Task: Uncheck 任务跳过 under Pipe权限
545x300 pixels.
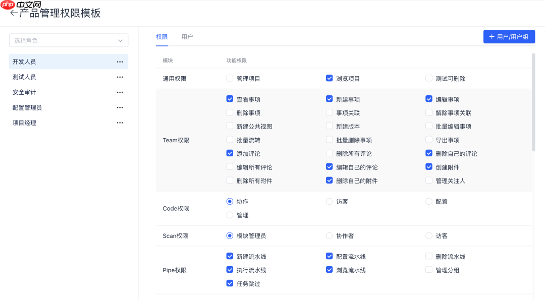Action: [230, 283]
